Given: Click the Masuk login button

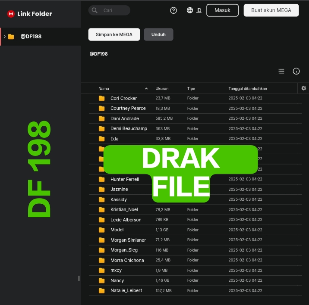Looking at the screenshot, I should click(x=223, y=10).
